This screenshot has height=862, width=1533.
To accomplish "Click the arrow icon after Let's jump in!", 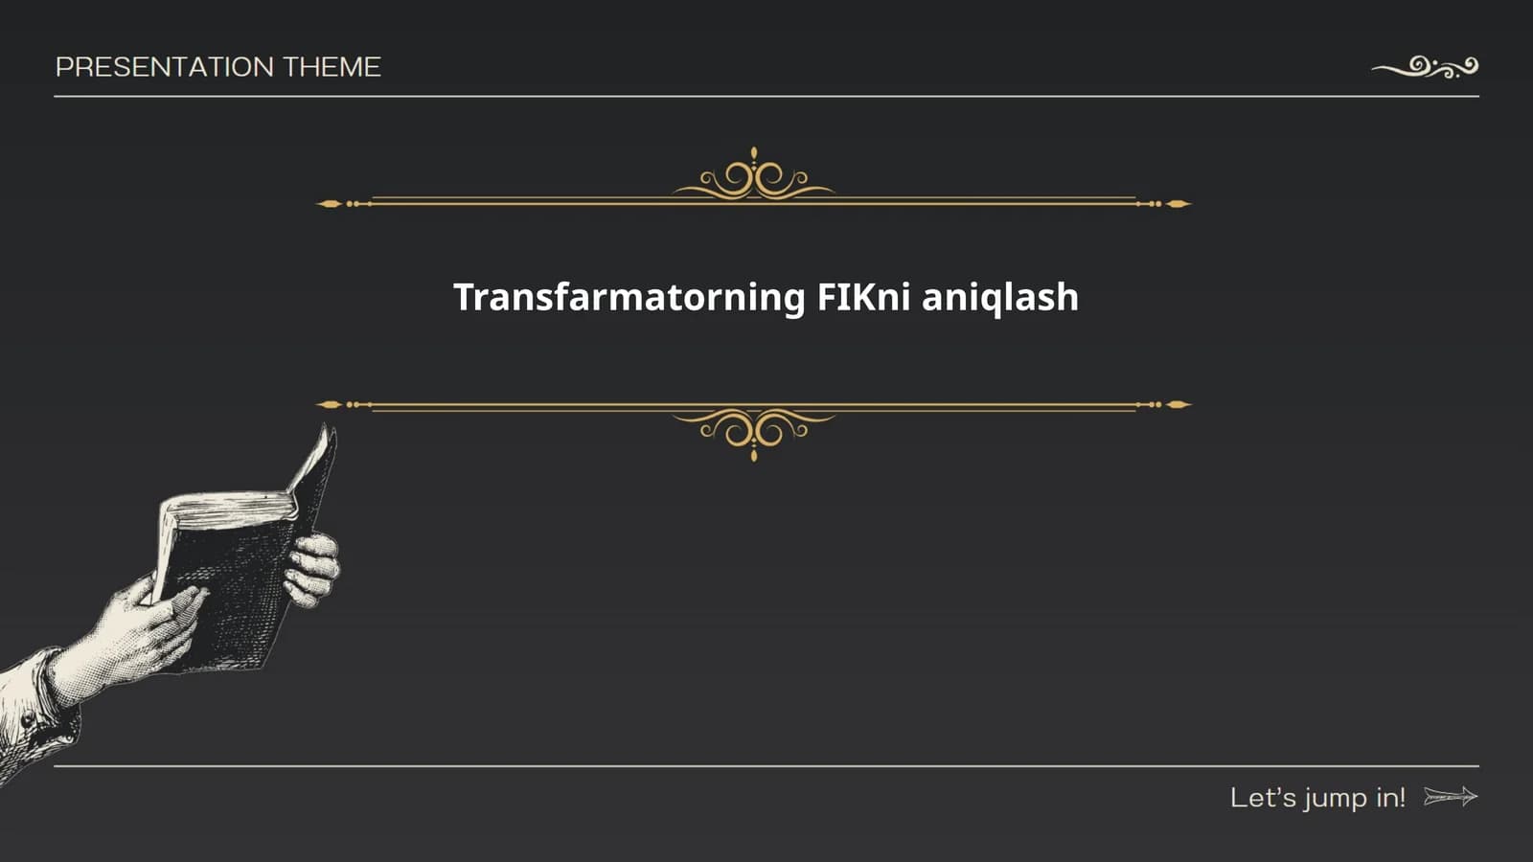I will tap(1451, 797).
